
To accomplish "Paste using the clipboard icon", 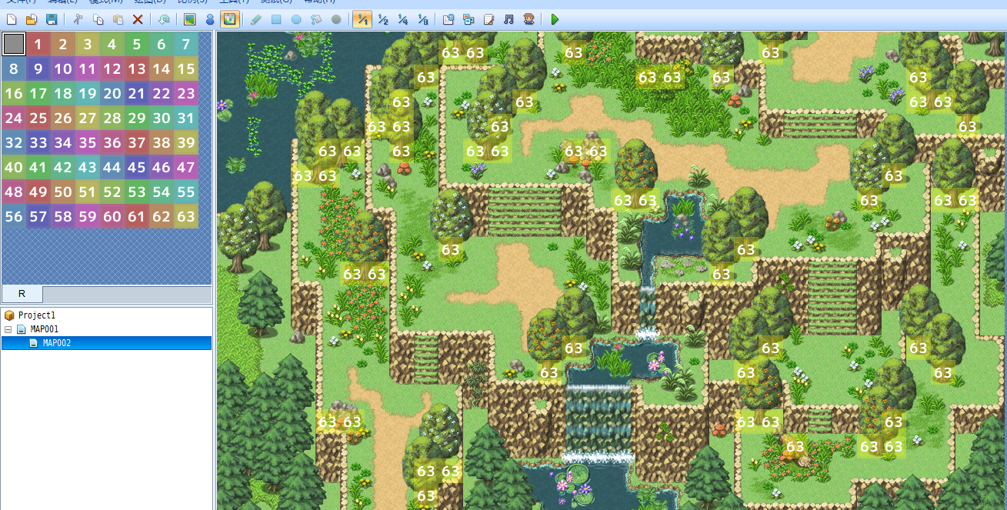I will pos(118,19).
